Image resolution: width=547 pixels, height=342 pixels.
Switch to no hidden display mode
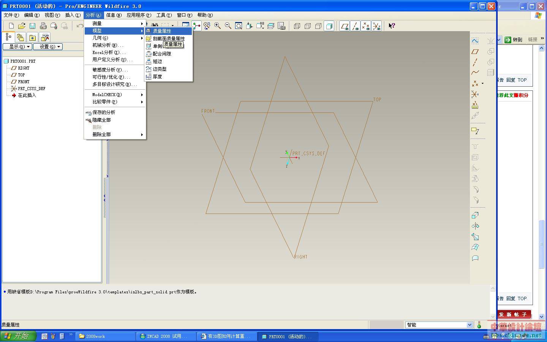pyautogui.click(x=318, y=26)
